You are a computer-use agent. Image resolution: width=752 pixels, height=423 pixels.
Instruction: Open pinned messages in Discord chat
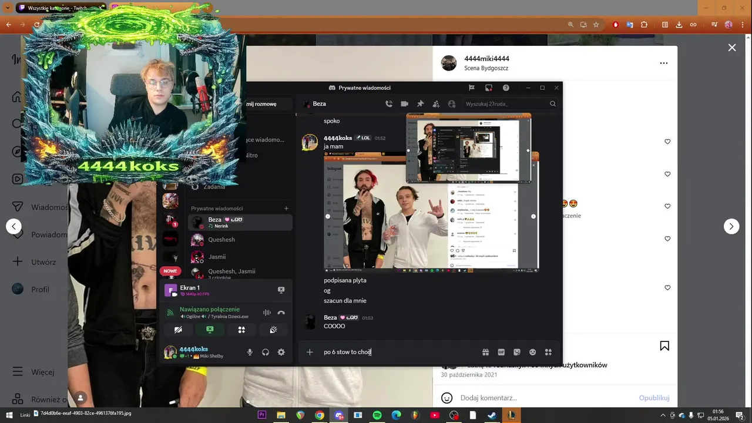tap(420, 103)
